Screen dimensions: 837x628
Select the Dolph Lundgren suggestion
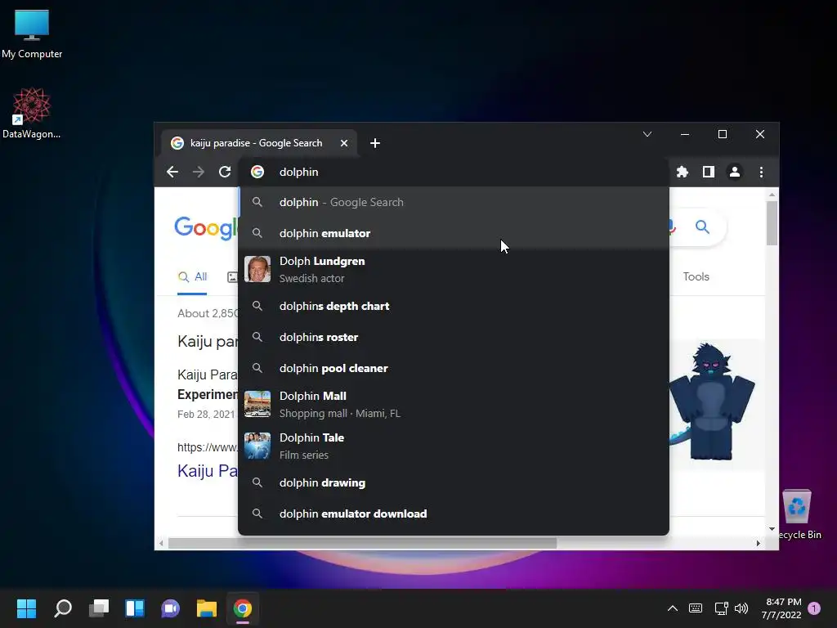(x=454, y=270)
